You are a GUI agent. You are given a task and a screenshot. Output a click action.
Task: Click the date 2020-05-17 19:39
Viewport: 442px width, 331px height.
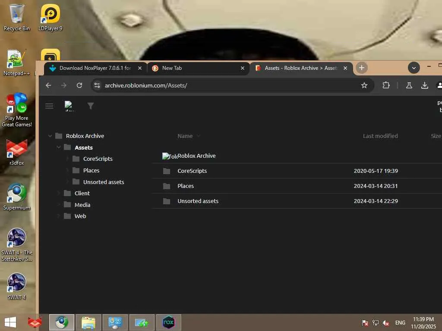point(376,171)
